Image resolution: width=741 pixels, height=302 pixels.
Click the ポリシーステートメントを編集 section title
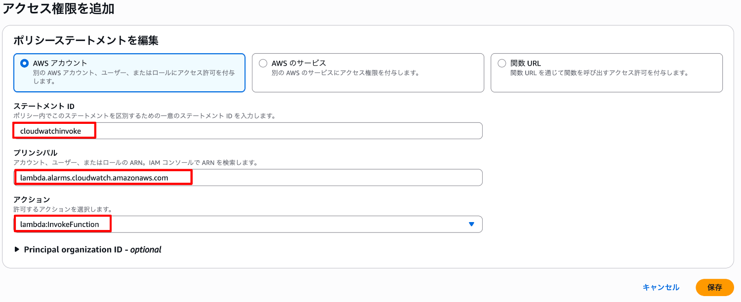(86, 40)
